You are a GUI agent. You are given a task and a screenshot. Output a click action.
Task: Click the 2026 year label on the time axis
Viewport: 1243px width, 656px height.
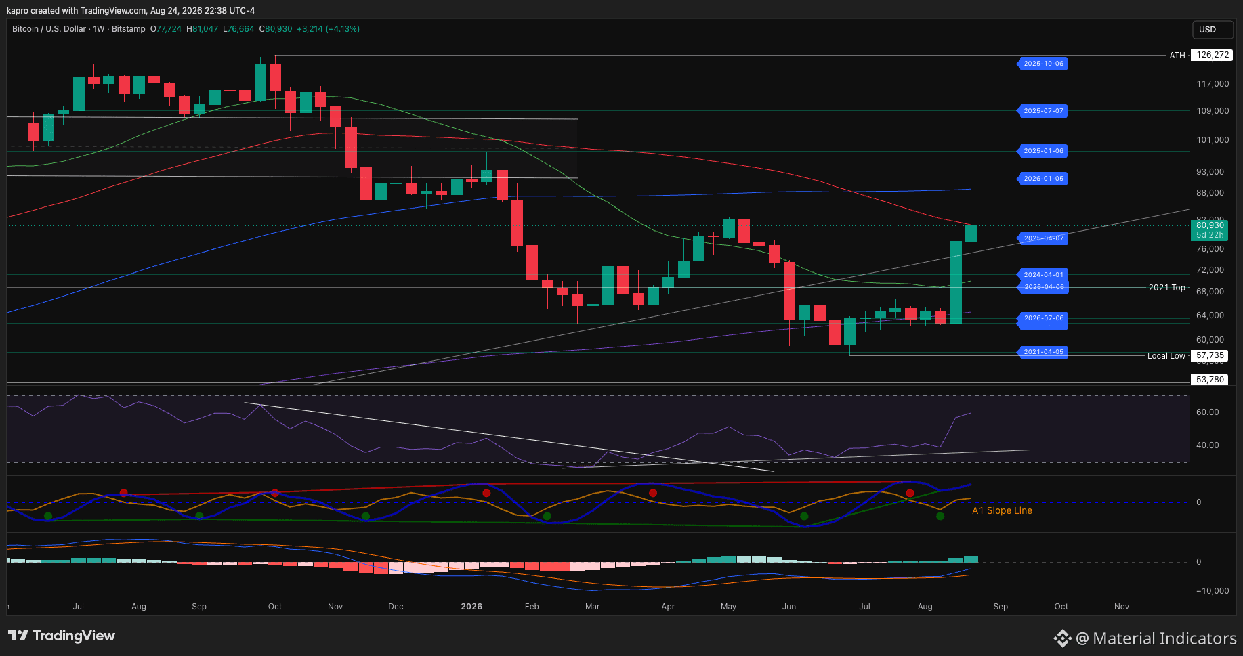471,607
